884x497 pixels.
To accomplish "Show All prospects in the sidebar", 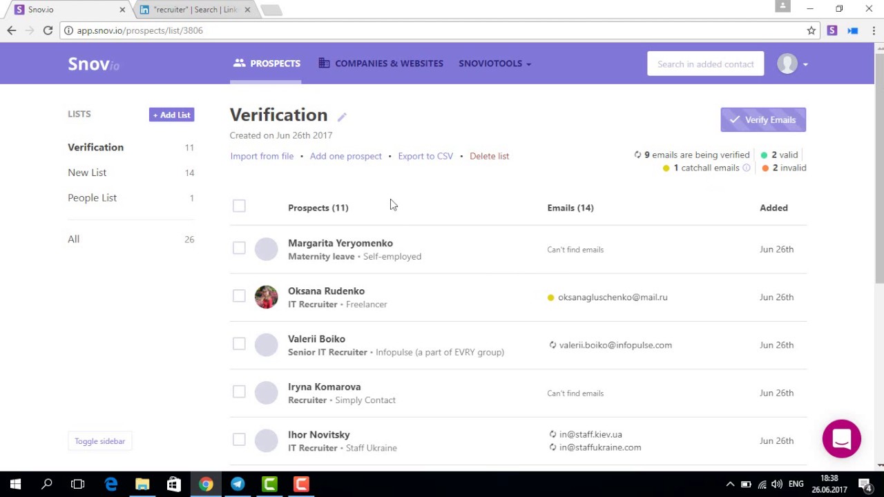I will 73,239.
